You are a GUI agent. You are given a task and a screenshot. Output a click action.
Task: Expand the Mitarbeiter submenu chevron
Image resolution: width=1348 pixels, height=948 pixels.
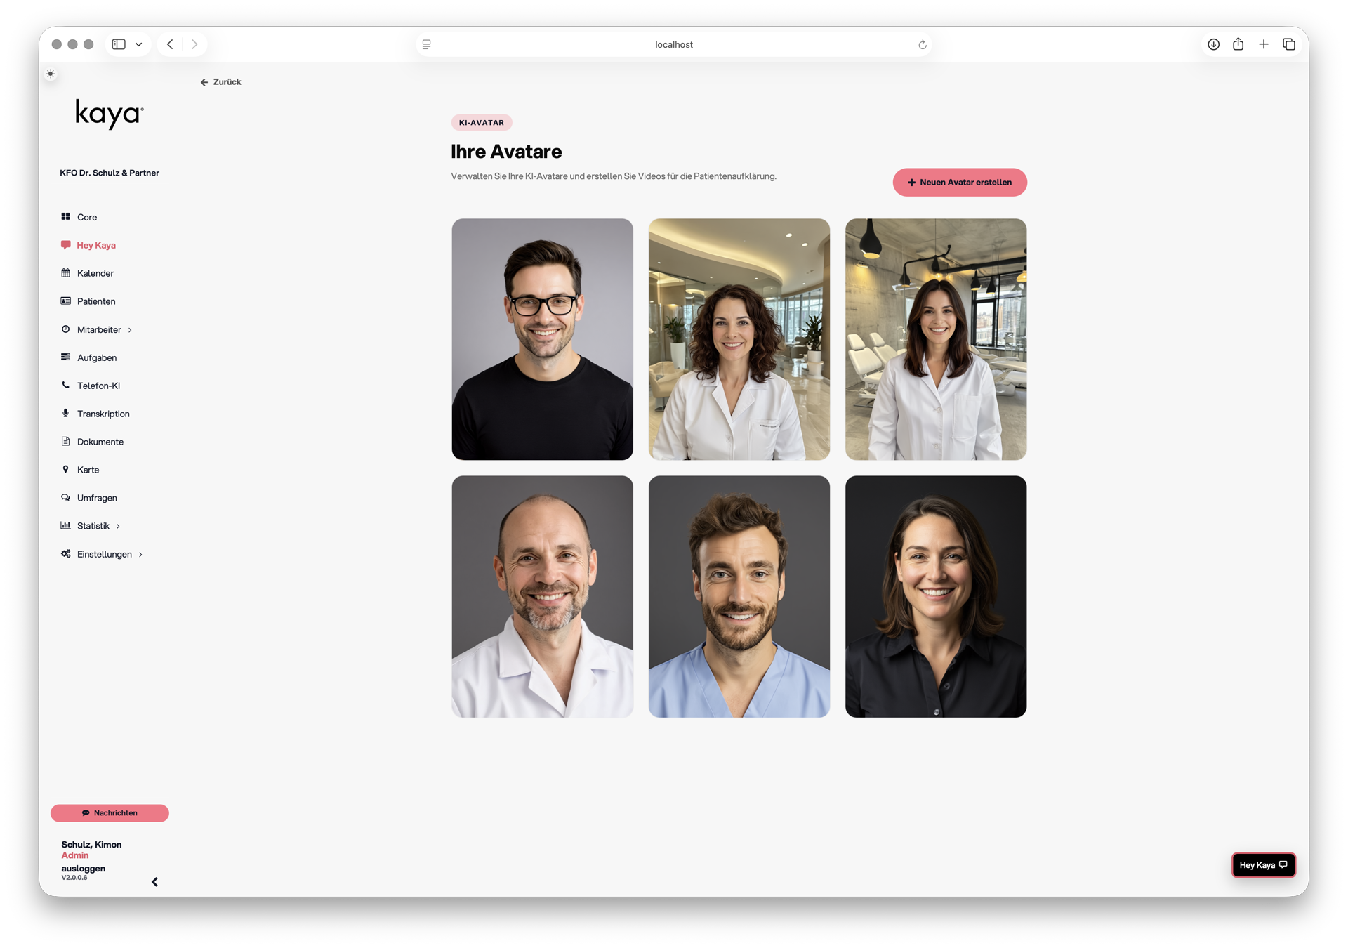(130, 330)
